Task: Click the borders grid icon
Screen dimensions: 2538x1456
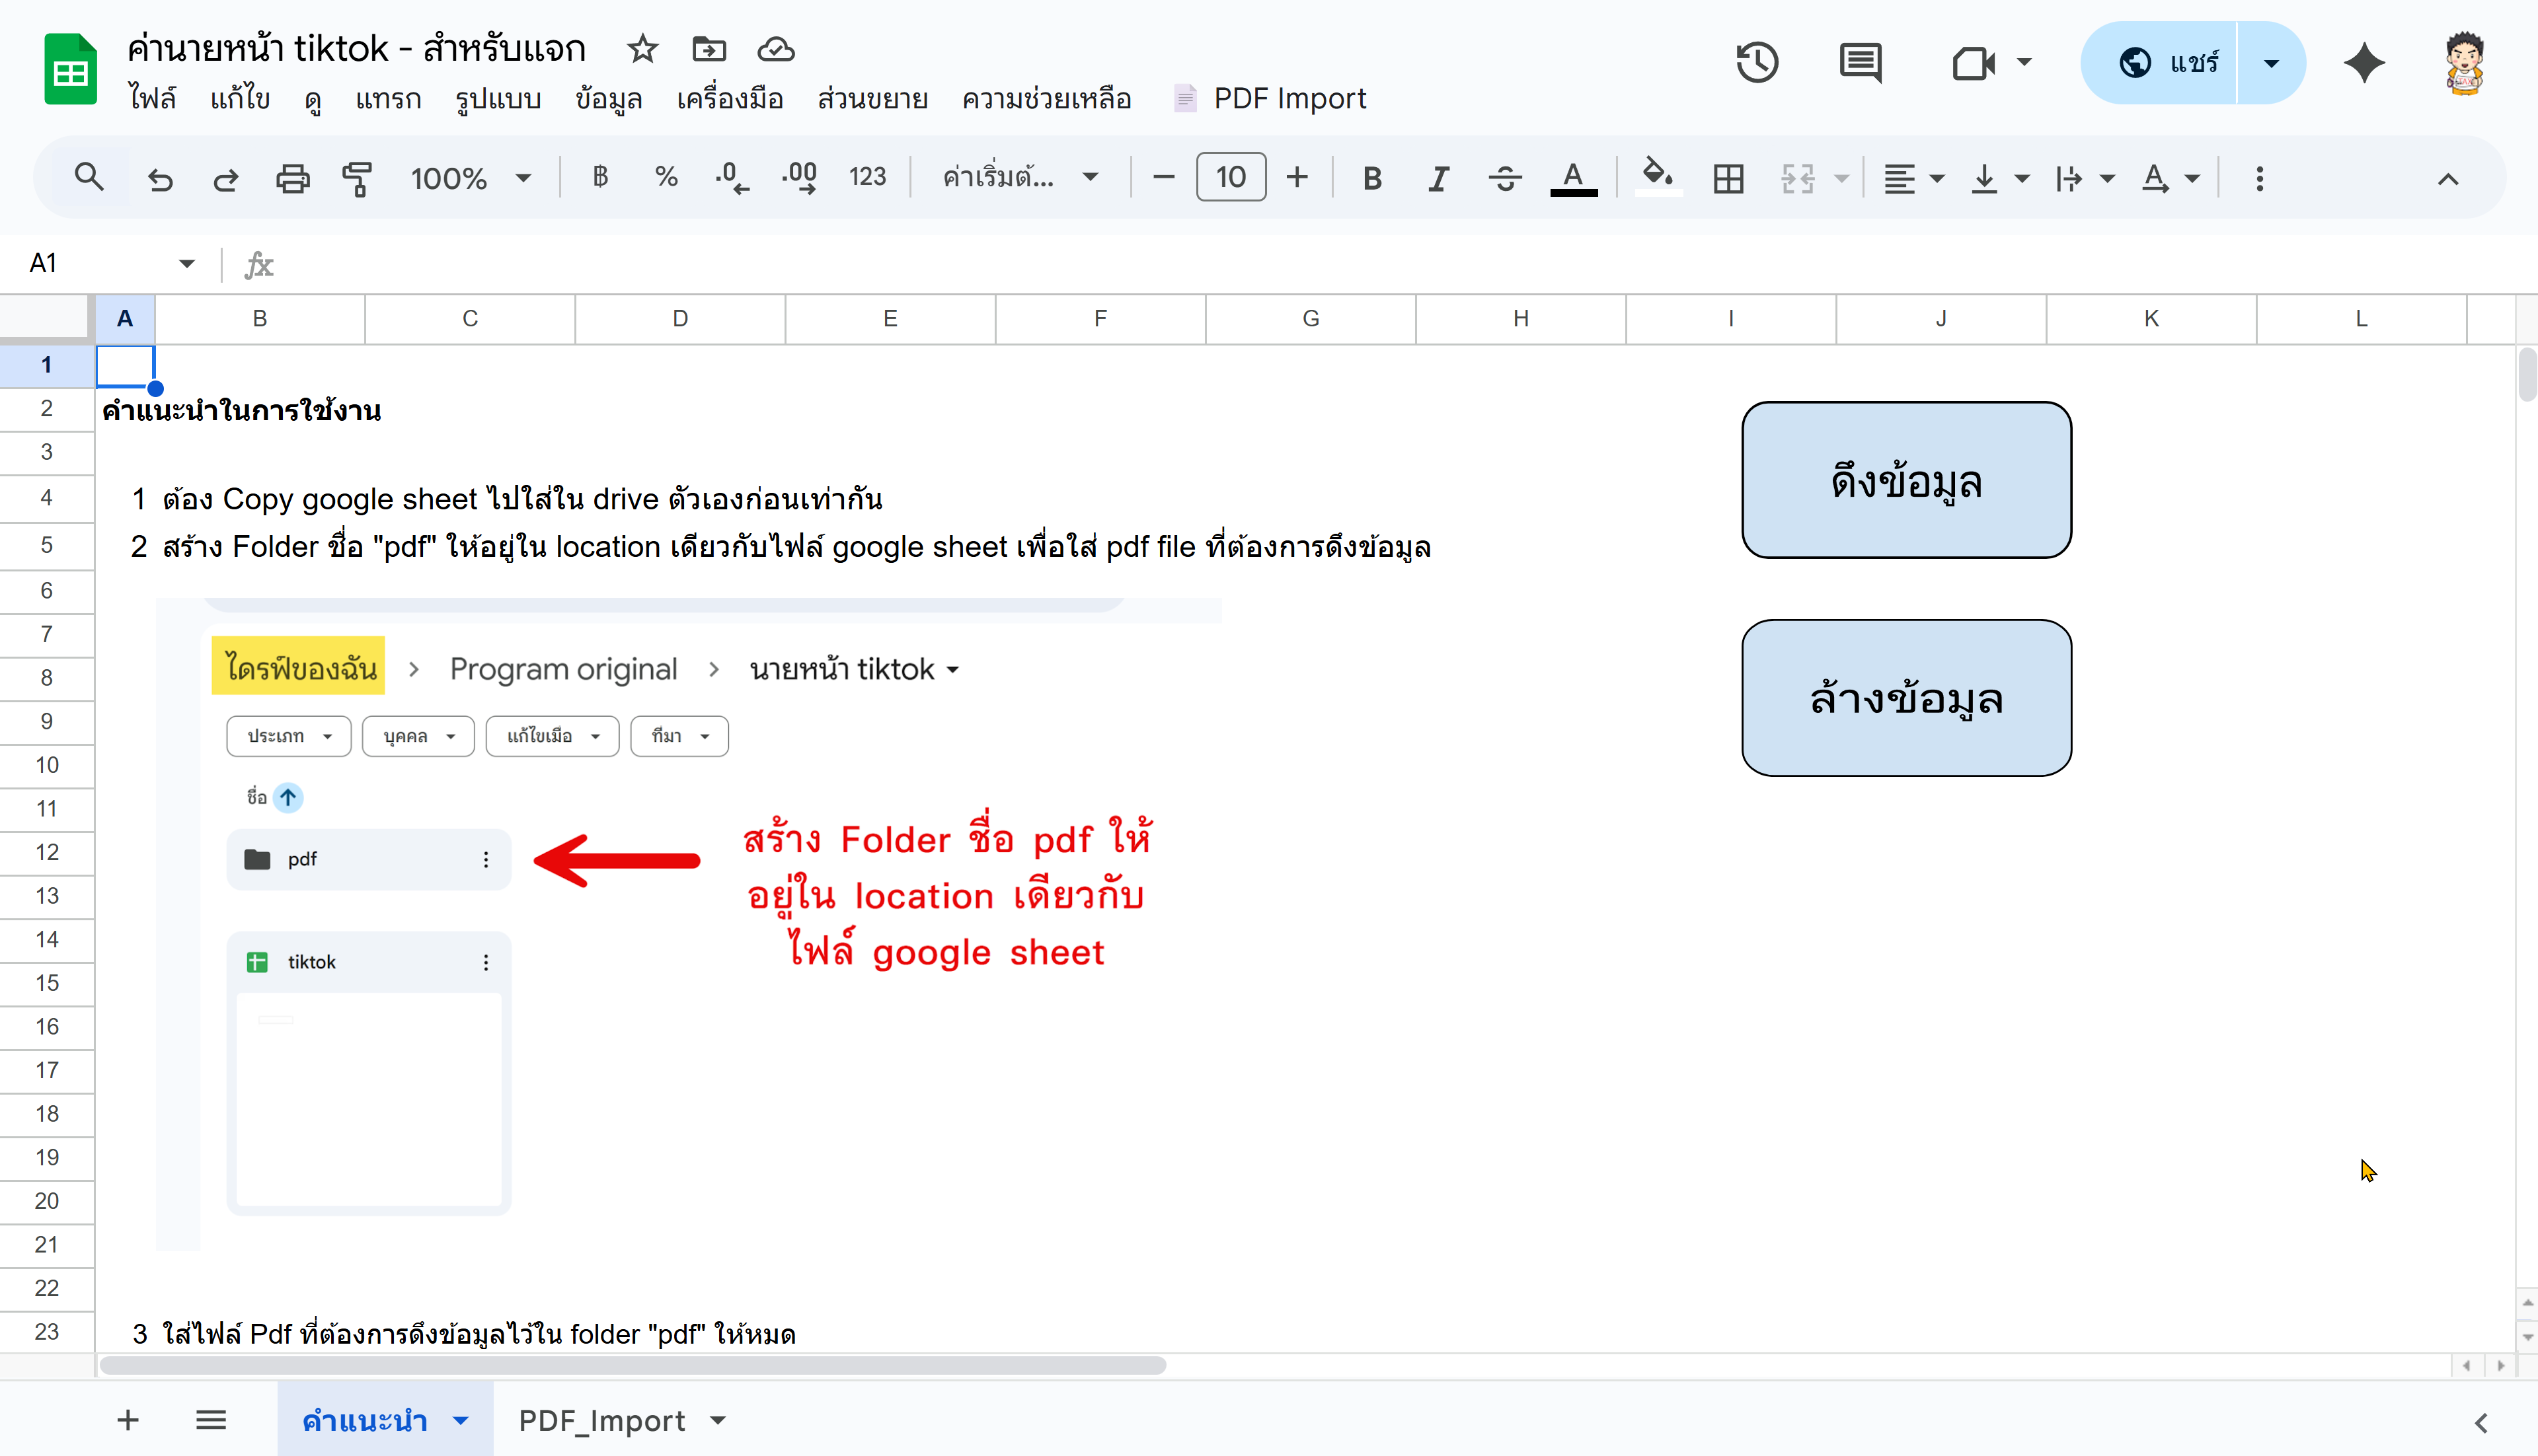Action: coord(1728,179)
